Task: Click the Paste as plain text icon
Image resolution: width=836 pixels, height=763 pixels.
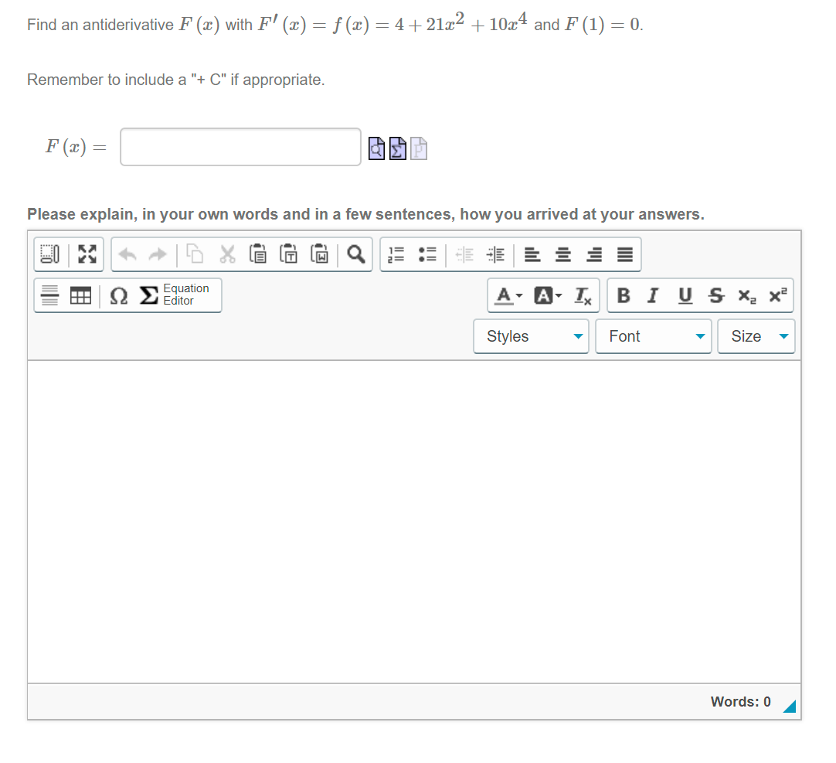Action: pyautogui.click(x=289, y=254)
